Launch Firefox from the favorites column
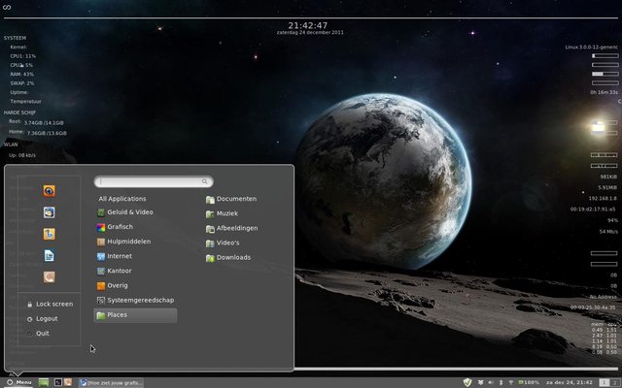 click(x=50, y=191)
